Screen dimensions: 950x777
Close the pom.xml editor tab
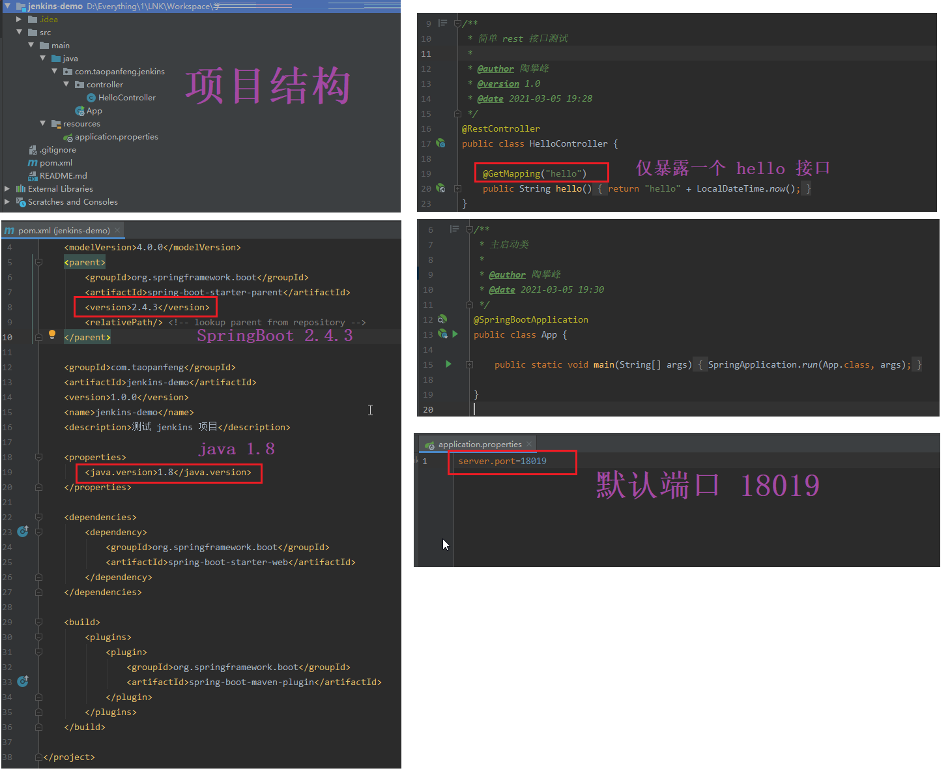[x=117, y=231]
